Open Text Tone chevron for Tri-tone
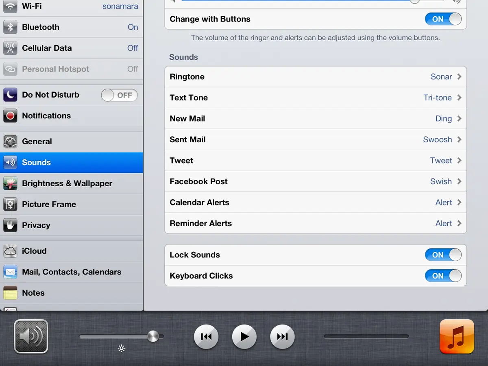488x366 pixels. (x=459, y=98)
